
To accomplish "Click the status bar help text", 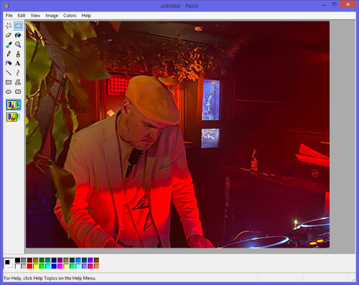I will (50, 278).
